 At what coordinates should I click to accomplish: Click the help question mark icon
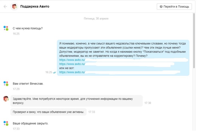pos(161,7)
